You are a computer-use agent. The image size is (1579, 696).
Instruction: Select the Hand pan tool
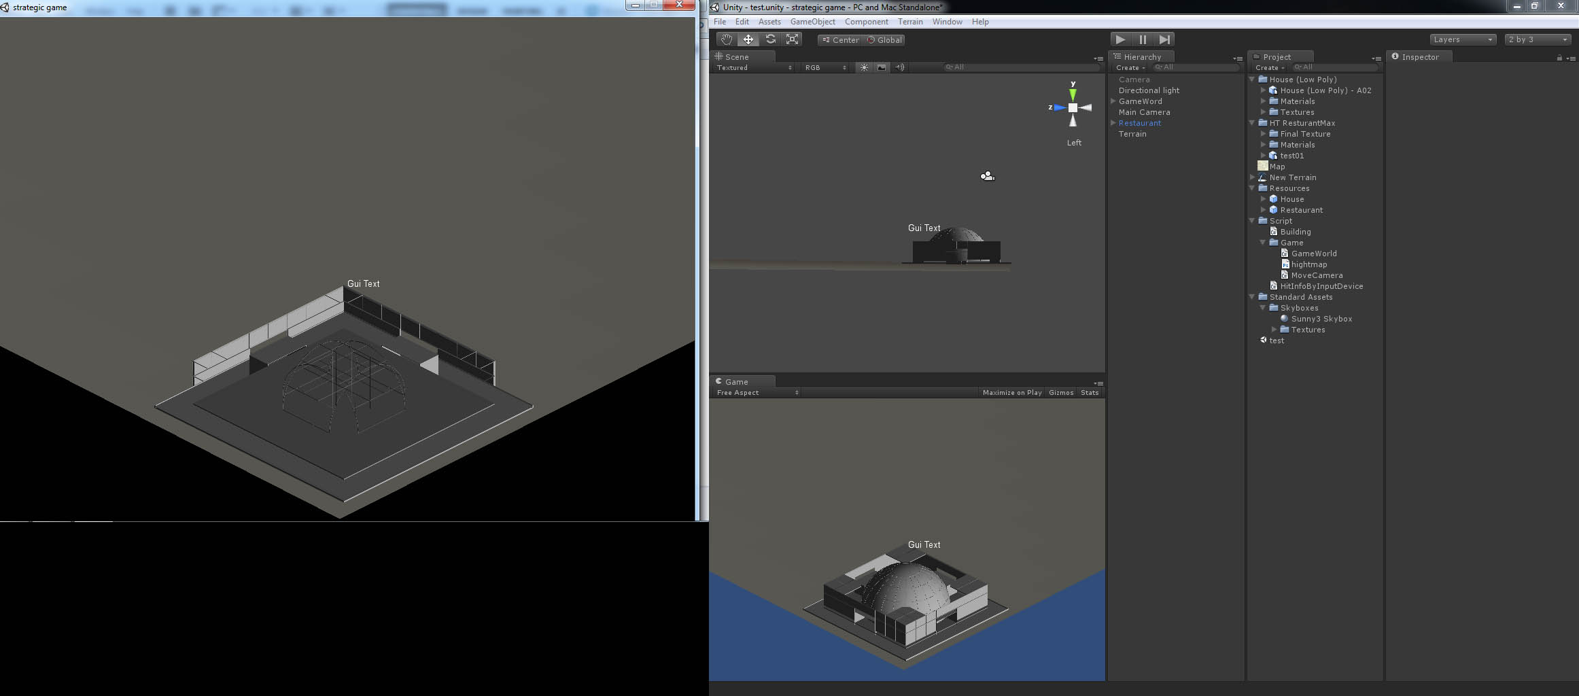726,39
